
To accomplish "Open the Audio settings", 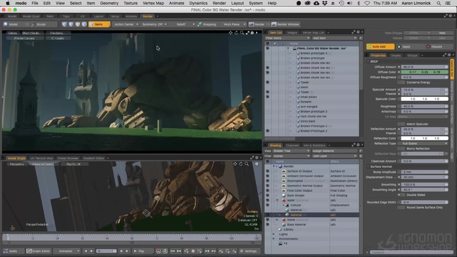I will [11, 251].
